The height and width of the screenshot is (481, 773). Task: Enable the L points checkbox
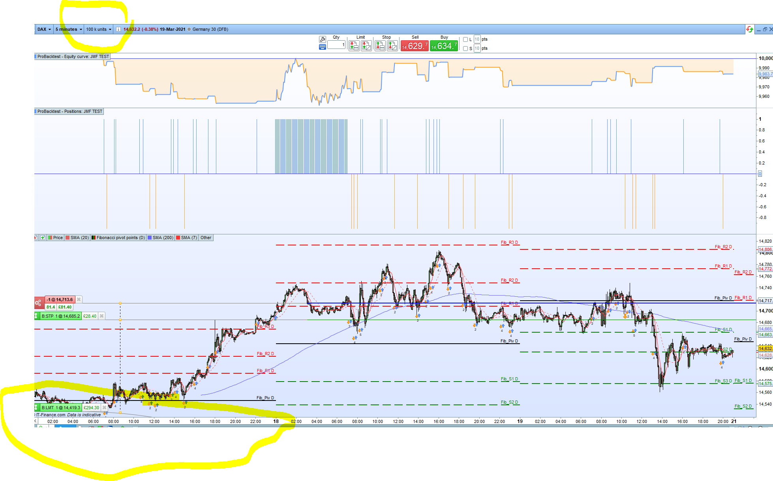click(465, 39)
